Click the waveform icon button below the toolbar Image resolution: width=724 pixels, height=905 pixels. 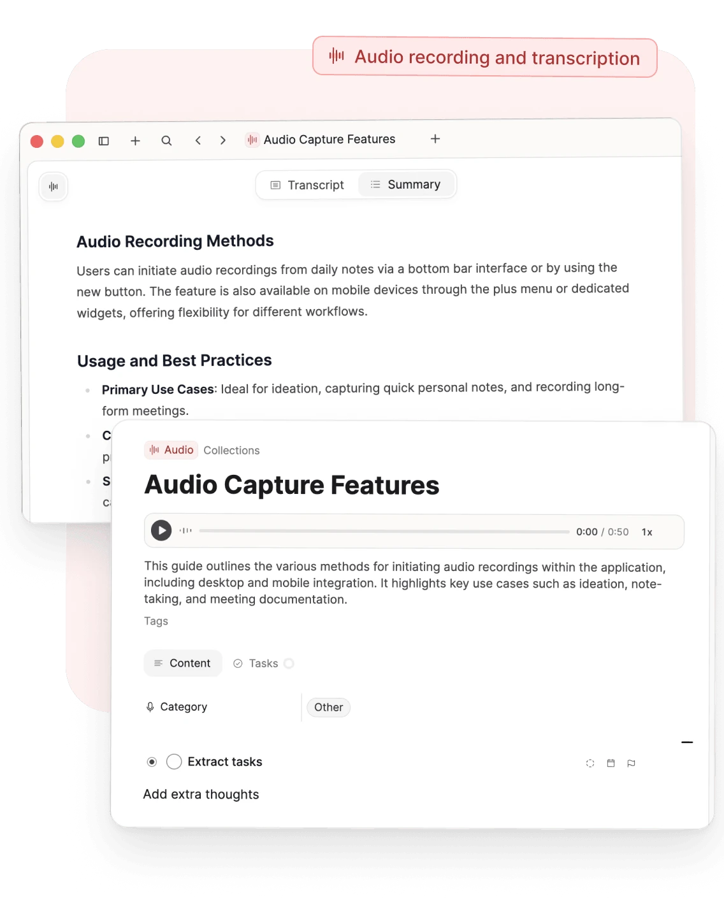tap(54, 187)
